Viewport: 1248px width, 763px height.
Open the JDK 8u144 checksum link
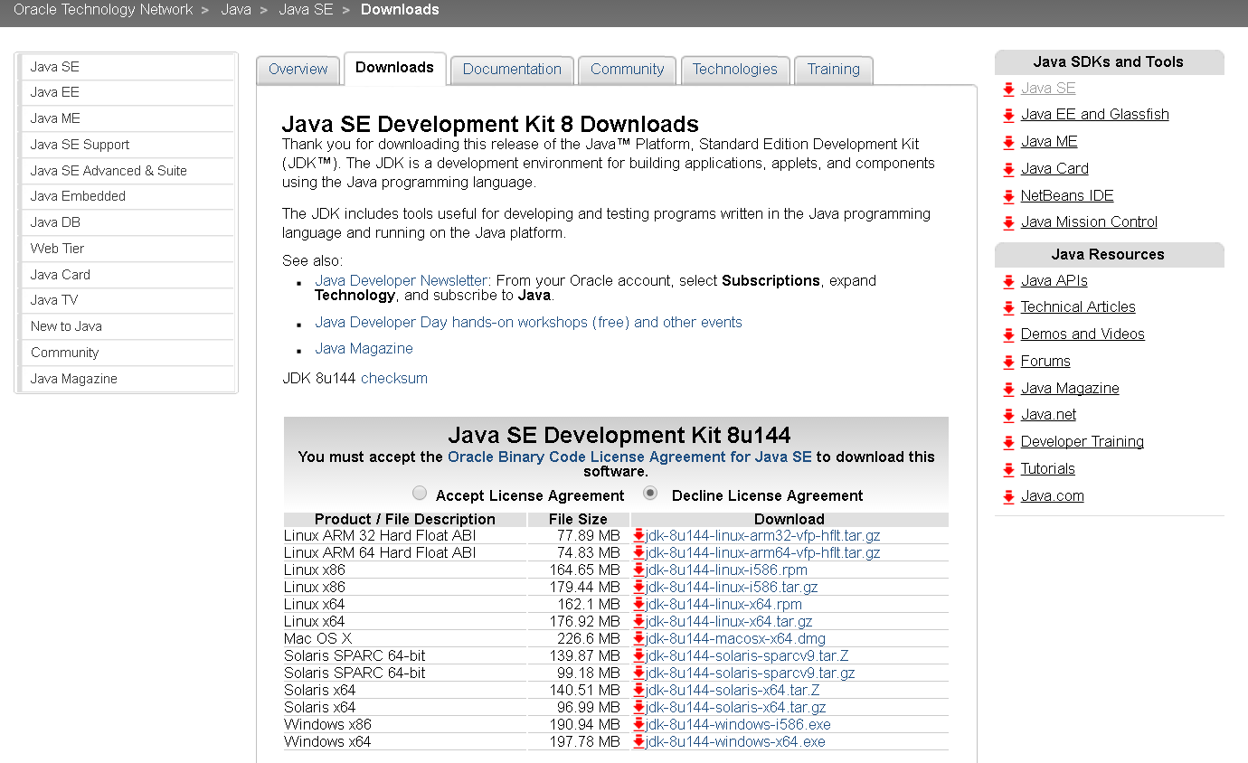pos(394,379)
